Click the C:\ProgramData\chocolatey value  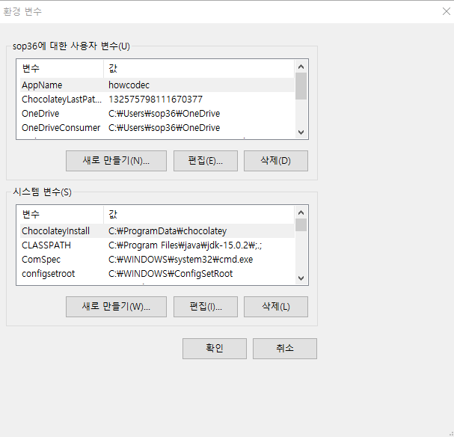168,231
